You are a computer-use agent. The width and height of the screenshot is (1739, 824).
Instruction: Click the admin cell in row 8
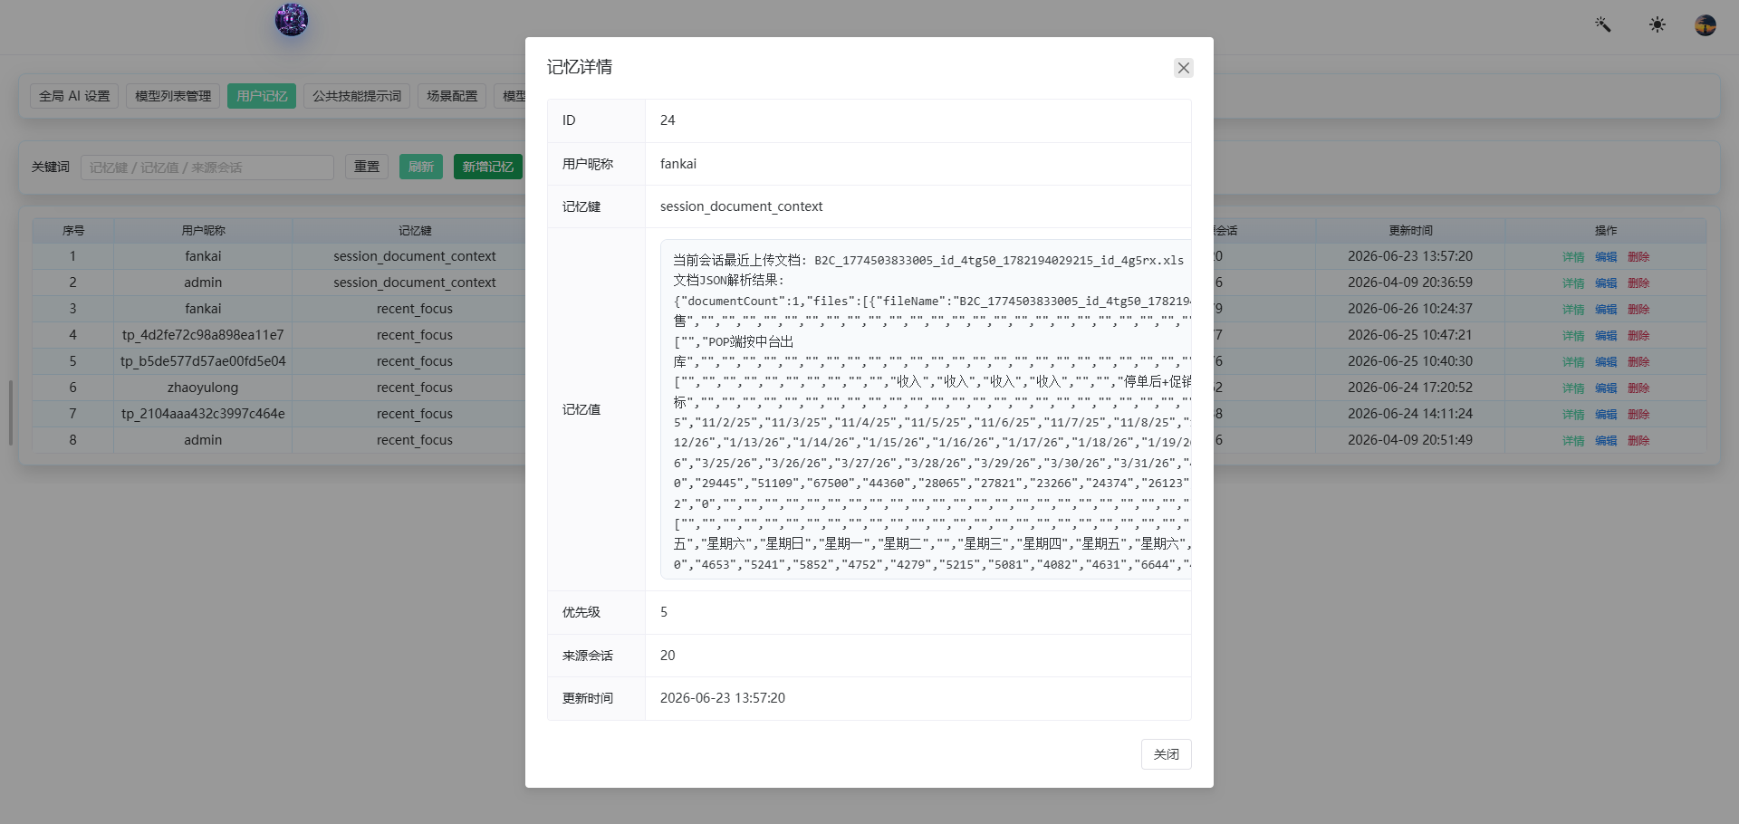pyautogui.click(x=203, y=440)
